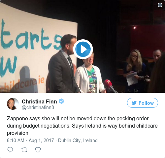Click the blue verified badge icon

click(x=61, y=101)
